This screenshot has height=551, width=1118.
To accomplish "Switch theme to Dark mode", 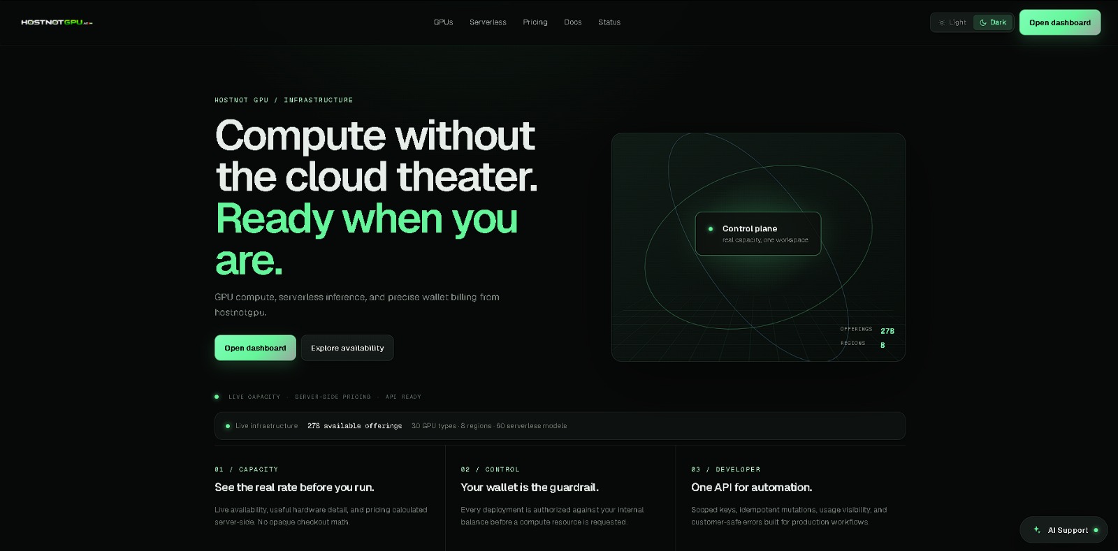I will pyautogui.click(x=993, y=22).
